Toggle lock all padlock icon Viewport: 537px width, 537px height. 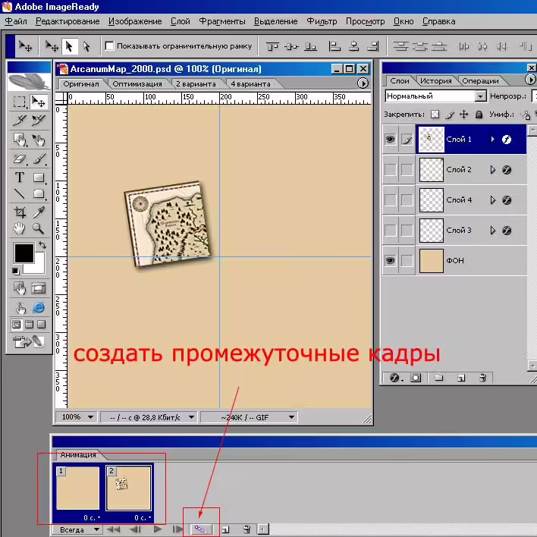click(479, 115)
